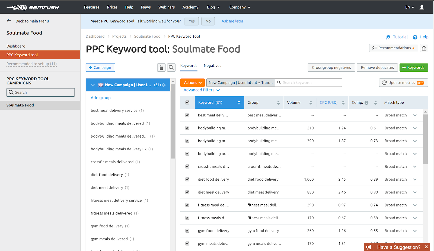Click Remove duplicates
The width and height of the screenshot is (434, 251).
pos(377,68)
